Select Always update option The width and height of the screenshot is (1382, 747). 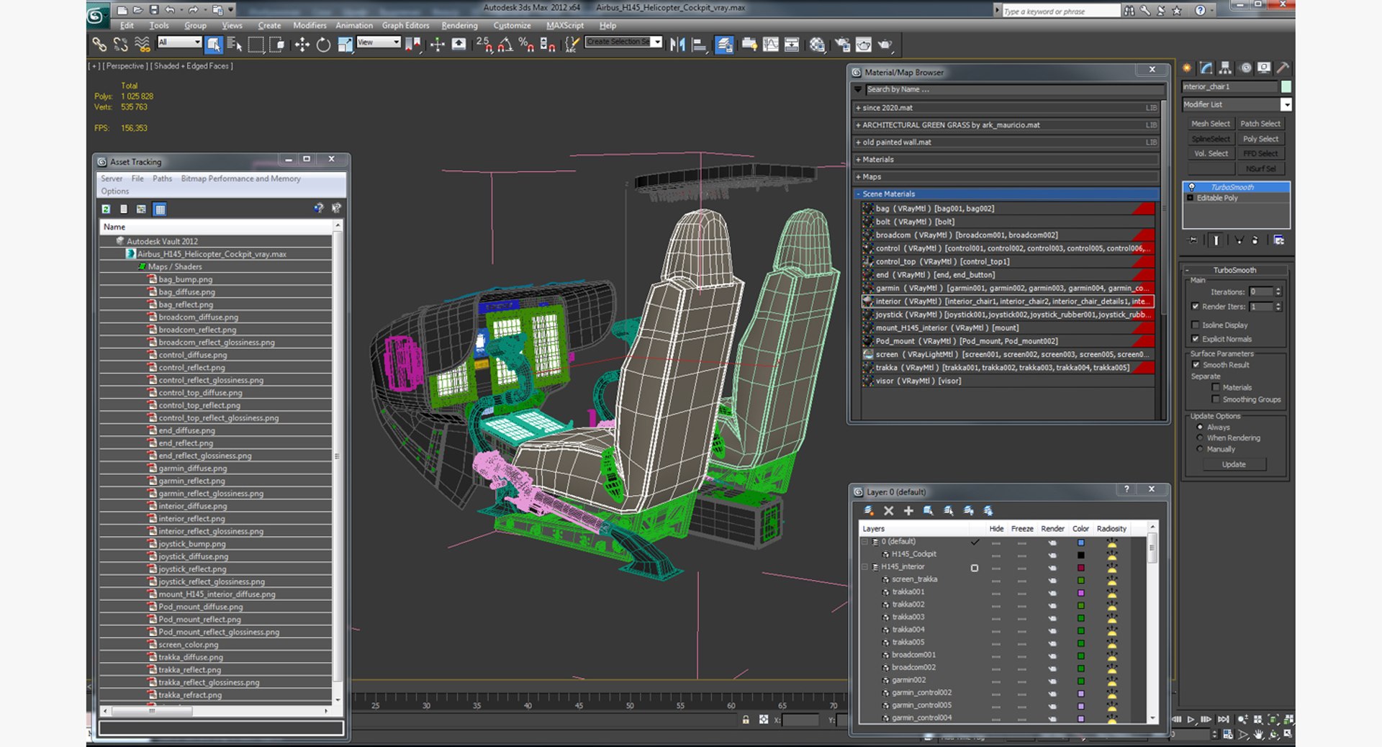[1200, 427]
